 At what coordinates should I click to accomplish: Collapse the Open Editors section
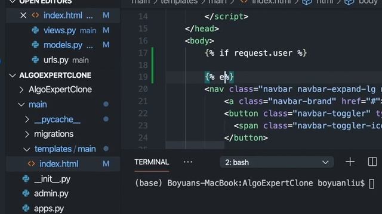[12, 2]
